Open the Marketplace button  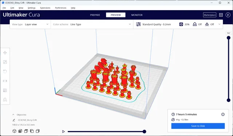tap(210, 15)
